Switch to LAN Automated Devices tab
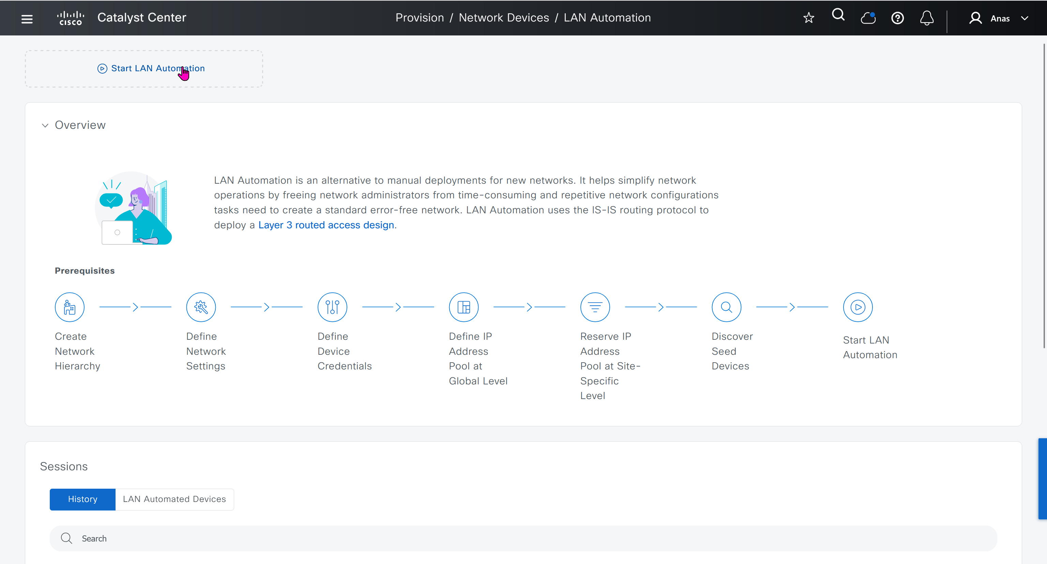1047x564 pixels. coord(174,499)
